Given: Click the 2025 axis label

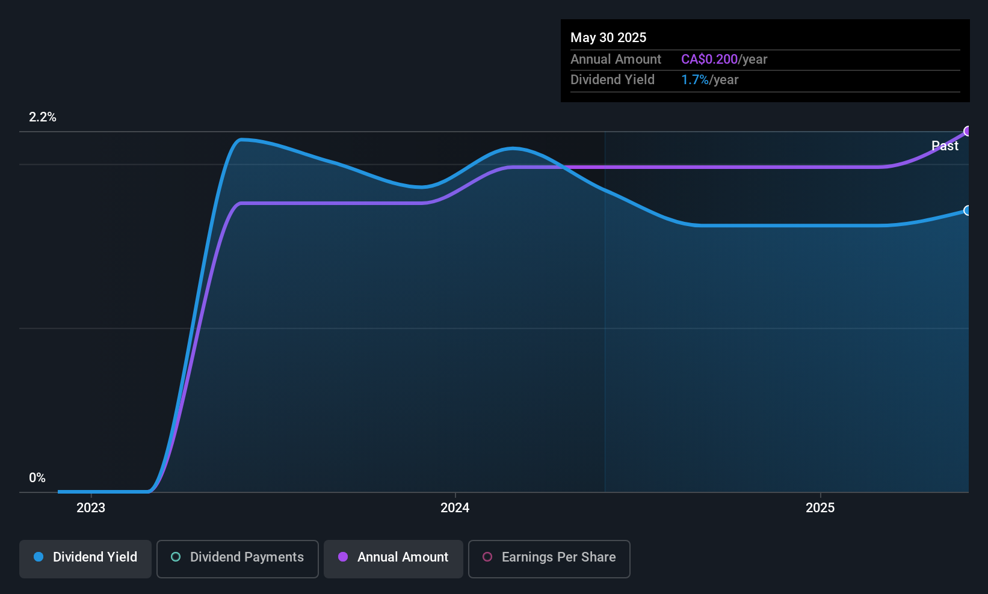Looking at the screenshot, I should pos(820,507).
